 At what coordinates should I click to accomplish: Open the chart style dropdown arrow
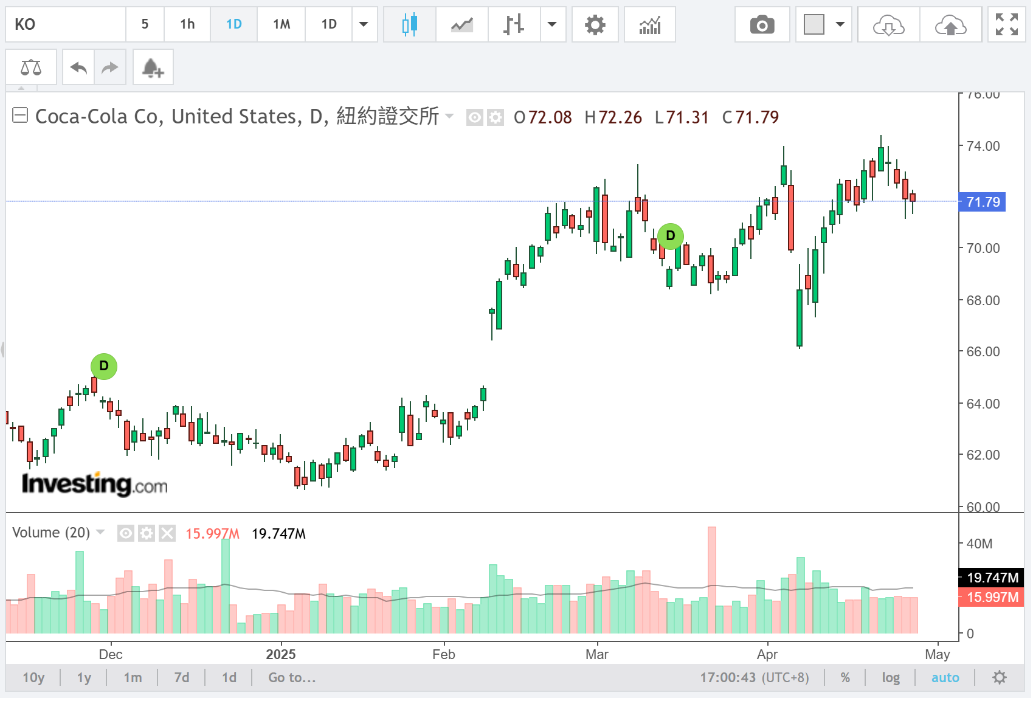pos(552,24)
